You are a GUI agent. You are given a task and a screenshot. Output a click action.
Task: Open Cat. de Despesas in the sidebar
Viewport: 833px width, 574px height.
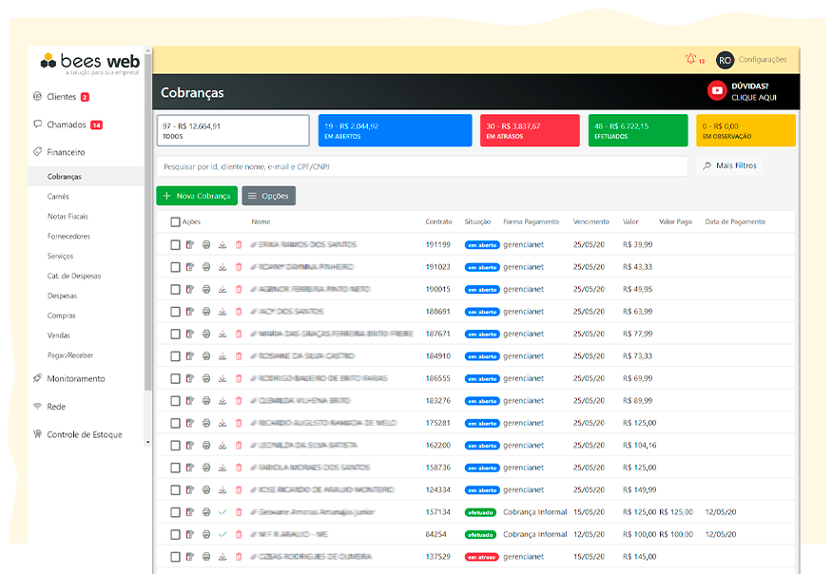coord(74,277)
